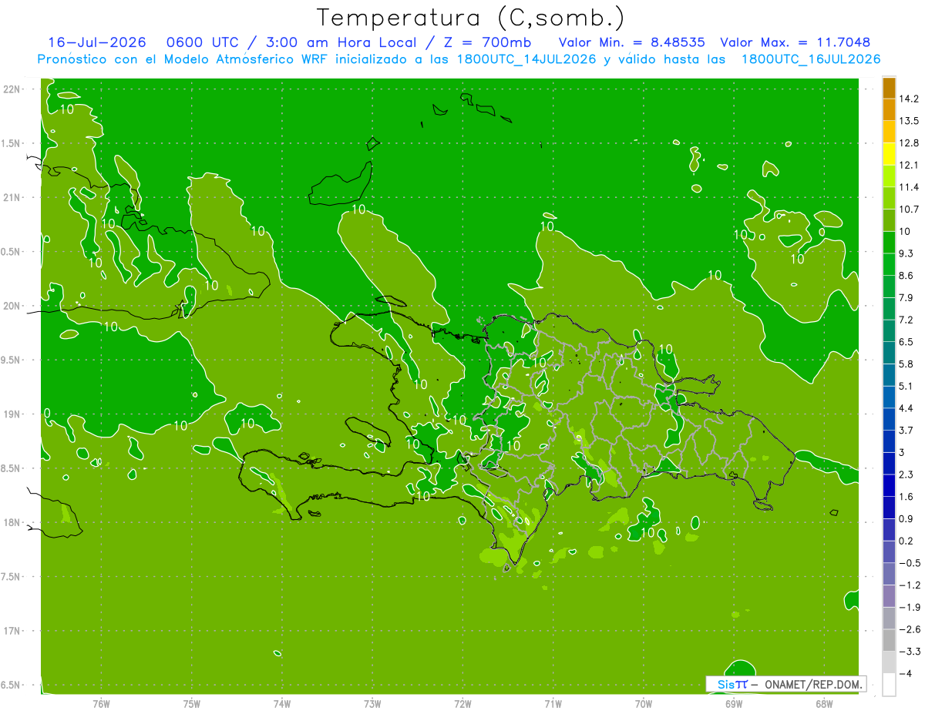Click the '8.6' colorbar value
925x714 pixels.
906,275
